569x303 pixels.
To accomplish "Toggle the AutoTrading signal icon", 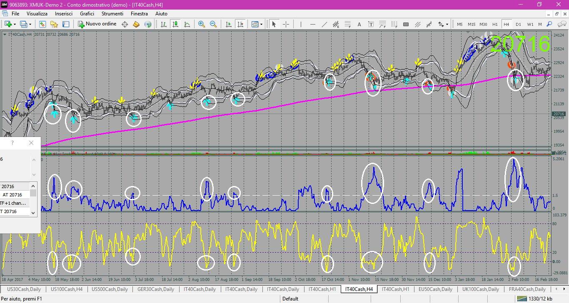I will pos(148,24).
